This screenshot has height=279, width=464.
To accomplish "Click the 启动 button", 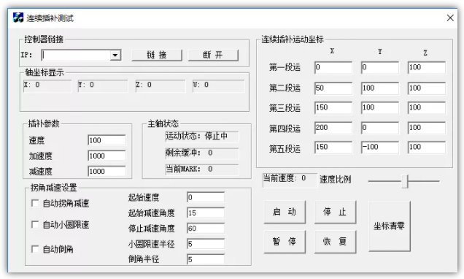I will [285, 212].
